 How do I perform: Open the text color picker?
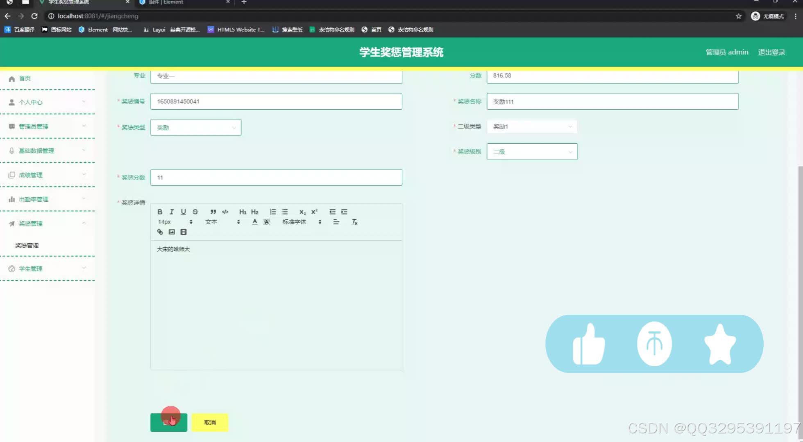coord(255,222)
